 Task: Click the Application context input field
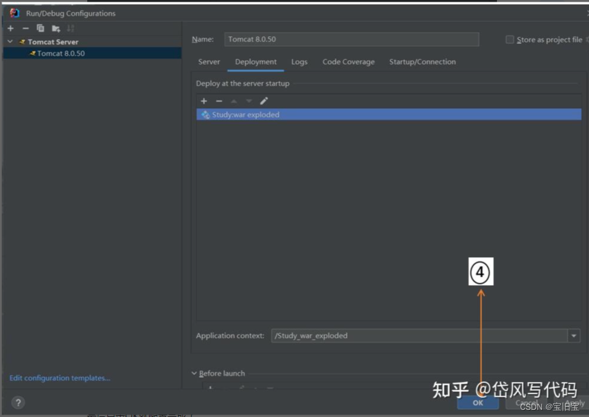pyautogui.click(x=419, y=336)
